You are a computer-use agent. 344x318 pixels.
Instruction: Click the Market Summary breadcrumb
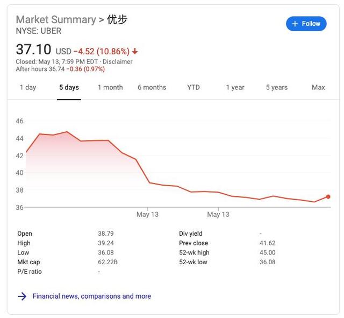point(55,20)
